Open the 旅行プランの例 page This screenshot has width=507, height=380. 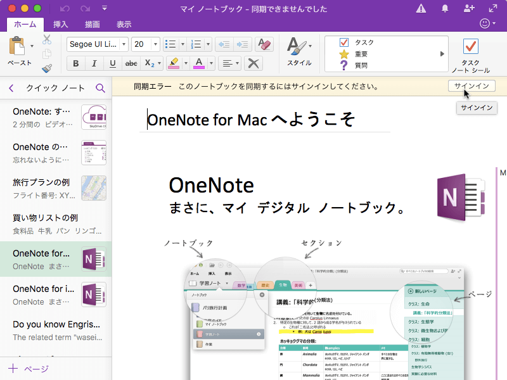click(x=56, y=188)
